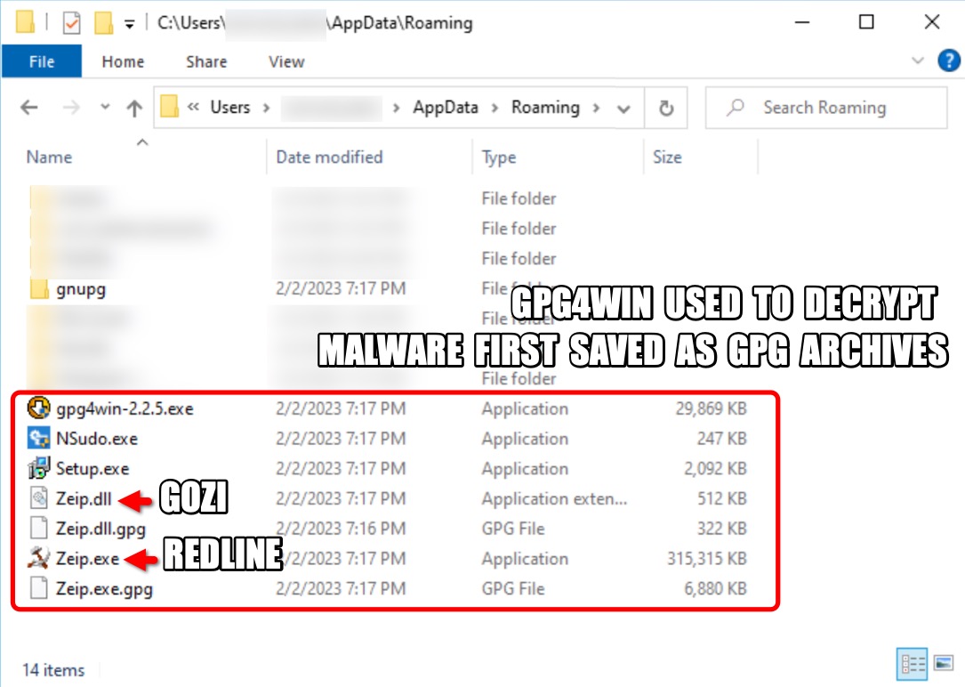Open the File ribbon tab
This screenshot has width=965, height=687.
41,61
